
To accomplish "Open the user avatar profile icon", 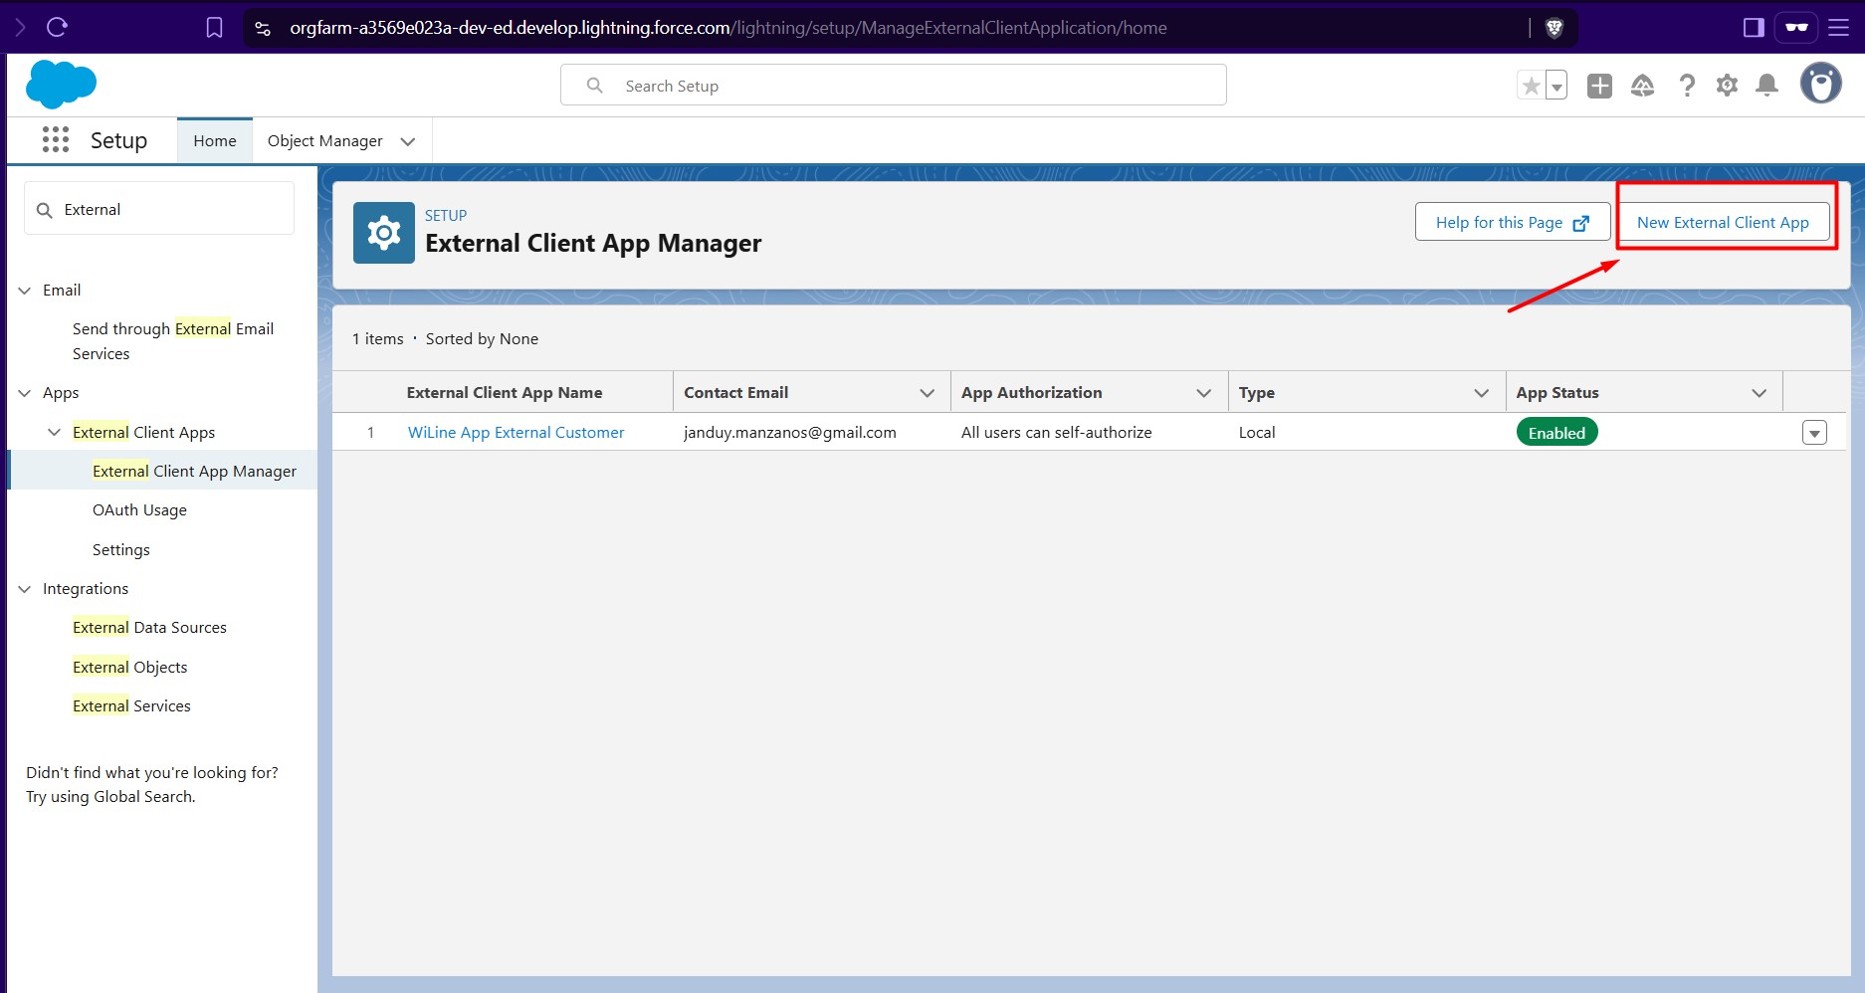I will tap(1820, 85).
